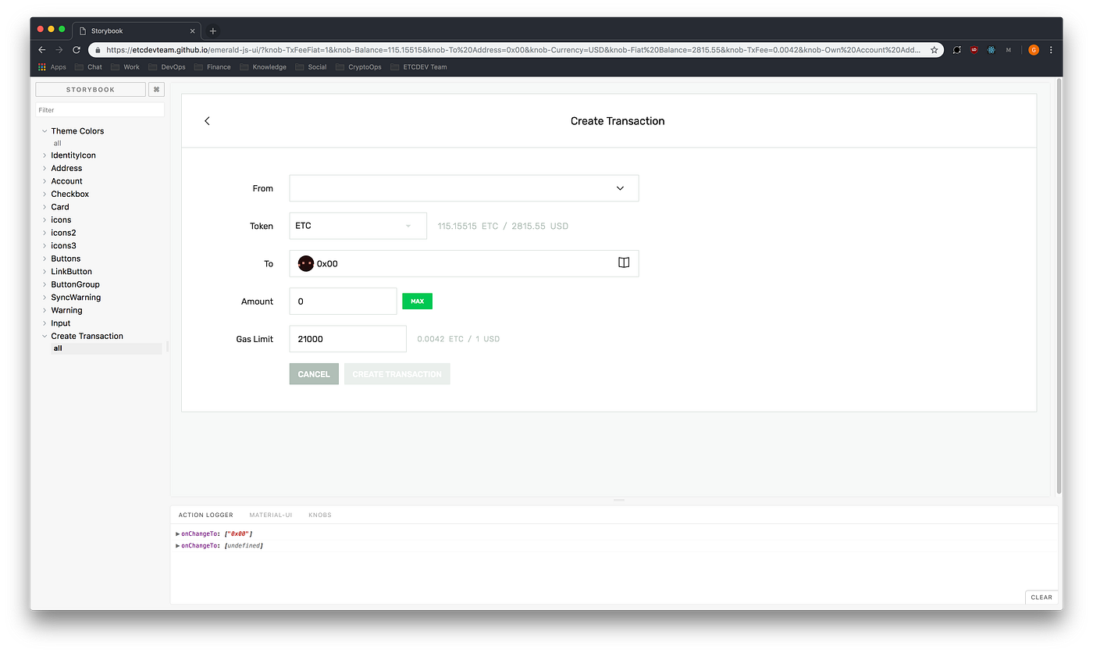Expand the From account dropdown

620,188
